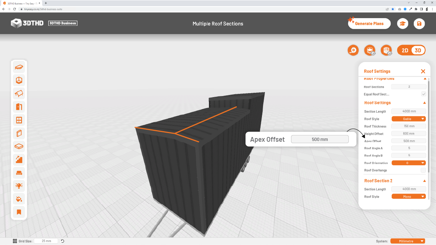Image resolution: width=436 pixels, height=245 pixels.
Task: Open Roof Orientation dropdown
Action: 408,163
